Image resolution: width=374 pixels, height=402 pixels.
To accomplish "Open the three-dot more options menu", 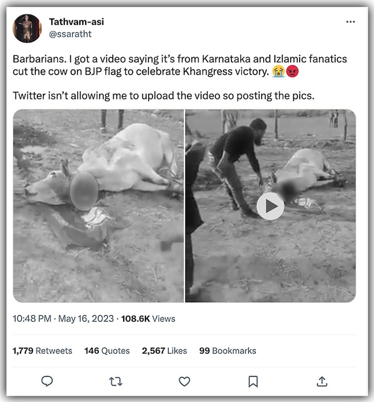I will click(x=351, y=22).
